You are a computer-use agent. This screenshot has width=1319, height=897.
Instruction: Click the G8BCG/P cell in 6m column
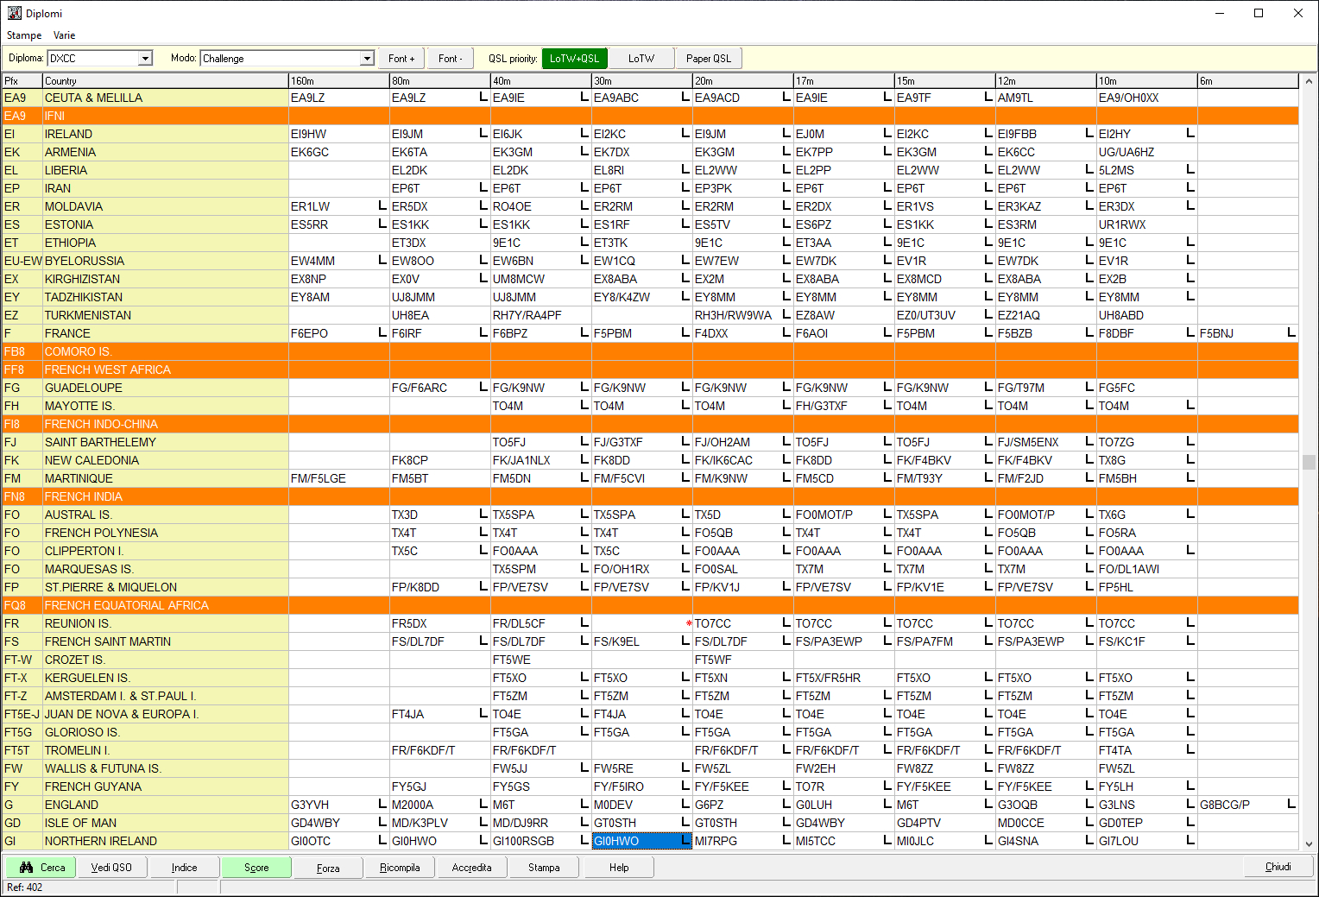(1247, 805)
